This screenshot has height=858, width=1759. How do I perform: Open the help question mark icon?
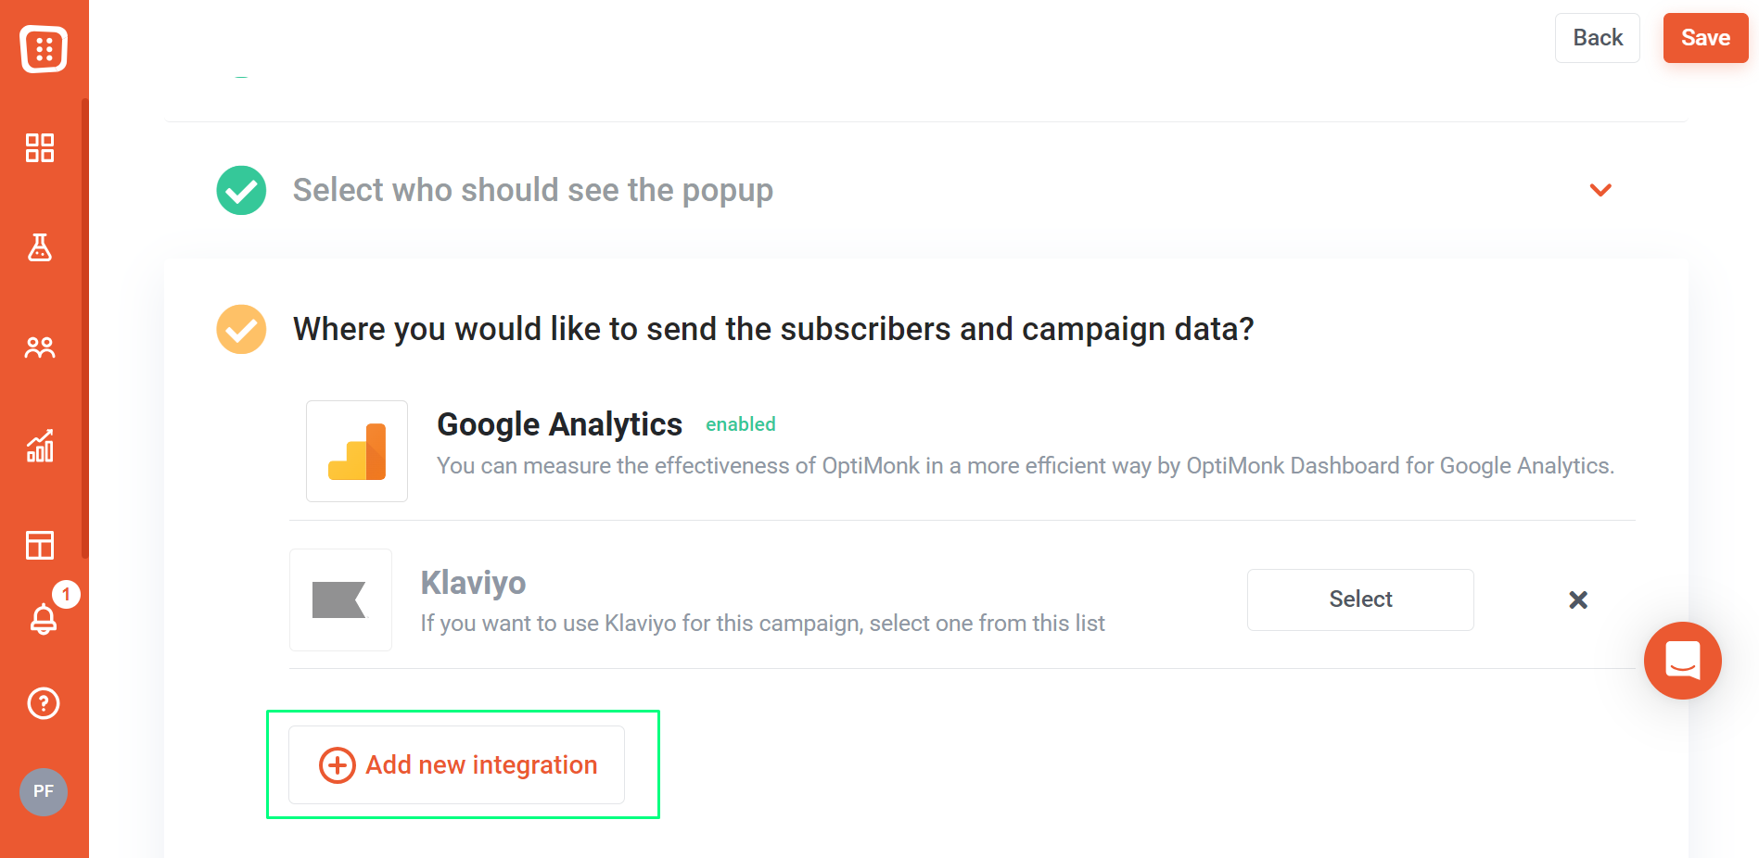tap(44, 703)
